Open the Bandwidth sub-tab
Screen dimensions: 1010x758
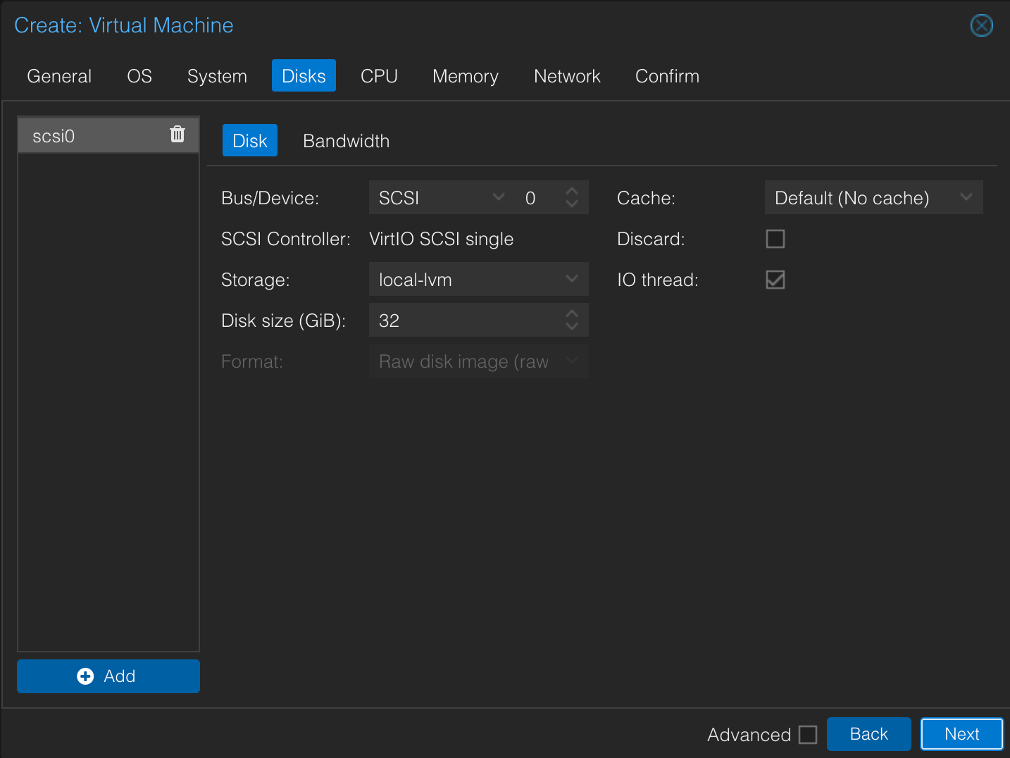pos(346,141)
